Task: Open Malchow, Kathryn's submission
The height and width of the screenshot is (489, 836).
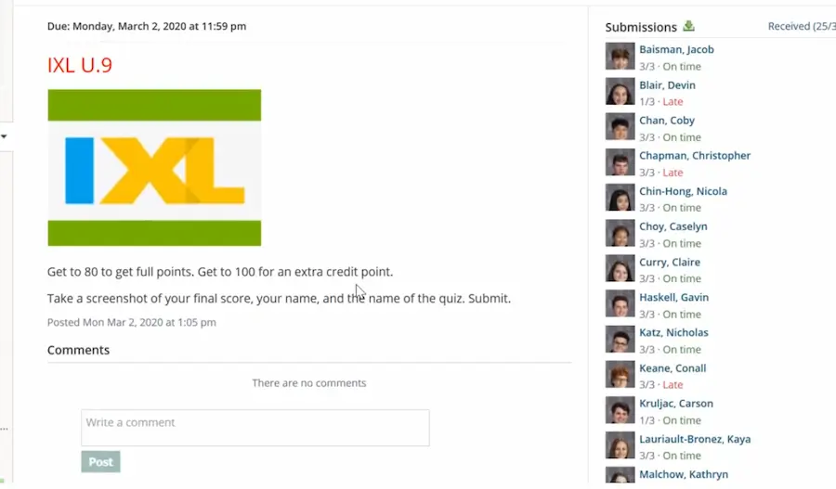Action: [683, 474]
